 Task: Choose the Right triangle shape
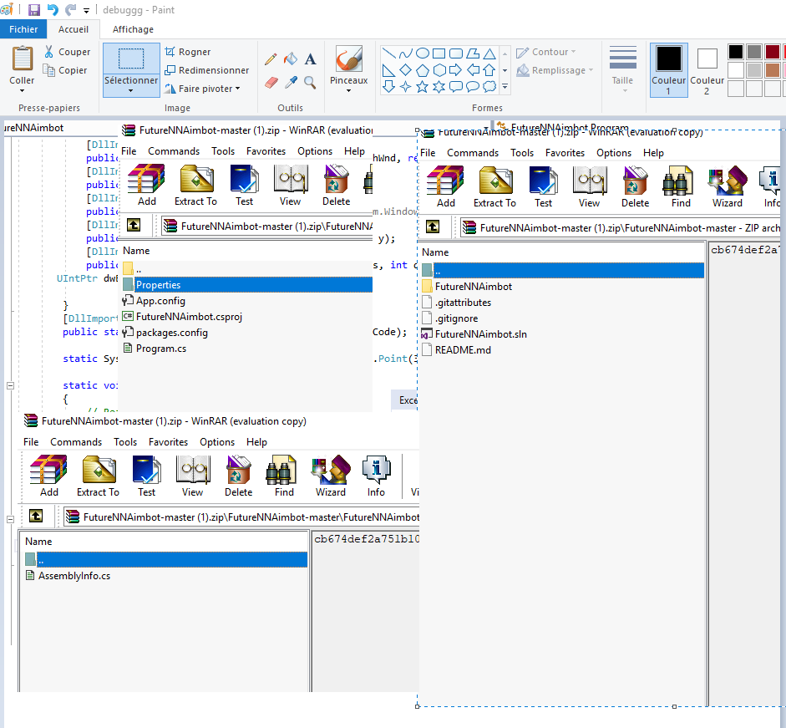pyautogui.click(x=389, y=69)
